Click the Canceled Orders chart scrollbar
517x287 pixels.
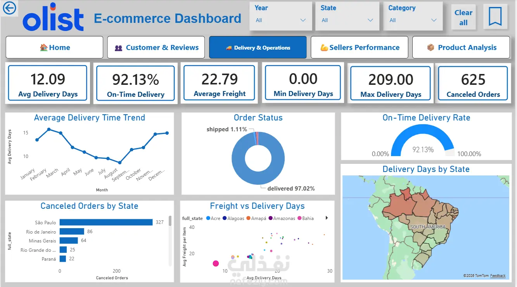coord(170,241)
